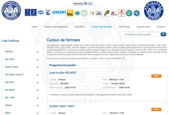The width and height of the screenshot is (169, 115).
Task: Open the ISO 22000 / HACCP link
Action: click(x=14, y=75)
